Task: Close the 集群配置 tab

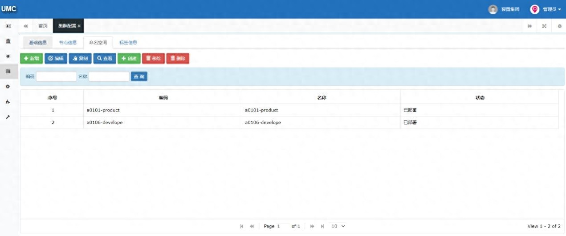Action: coord(79,26)
